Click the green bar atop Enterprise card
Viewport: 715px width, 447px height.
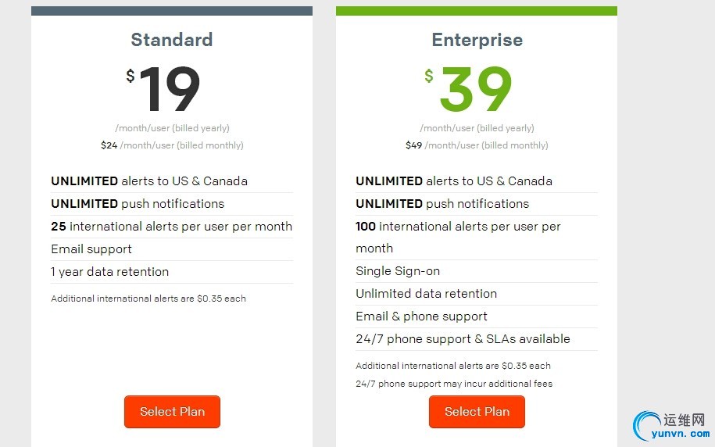477,11
